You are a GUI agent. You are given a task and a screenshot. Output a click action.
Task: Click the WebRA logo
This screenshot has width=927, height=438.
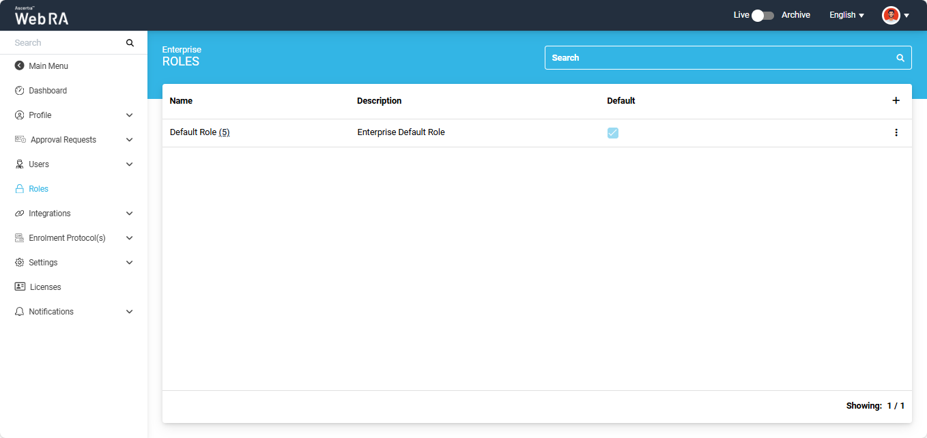[42, 16]
